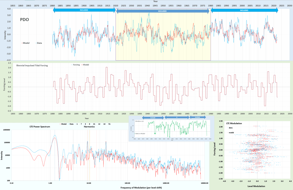Click the Data entry in LTE Power Spectrum legend
This screenshot has width=293, height=190.
point(72,124)
